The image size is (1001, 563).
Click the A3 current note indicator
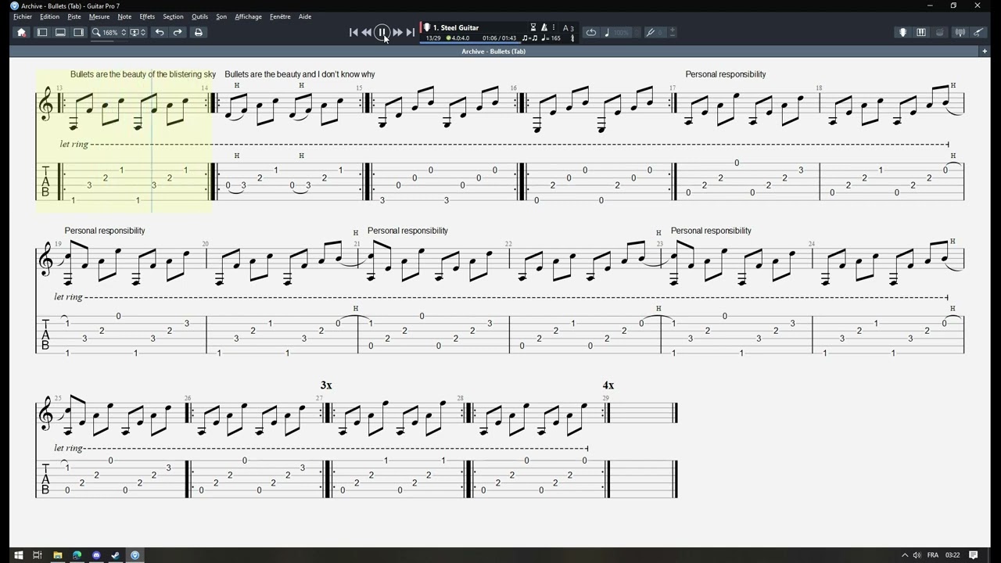tap(569, 28)
